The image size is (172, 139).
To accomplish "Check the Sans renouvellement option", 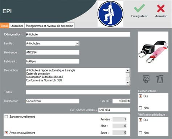I will 6,117.
